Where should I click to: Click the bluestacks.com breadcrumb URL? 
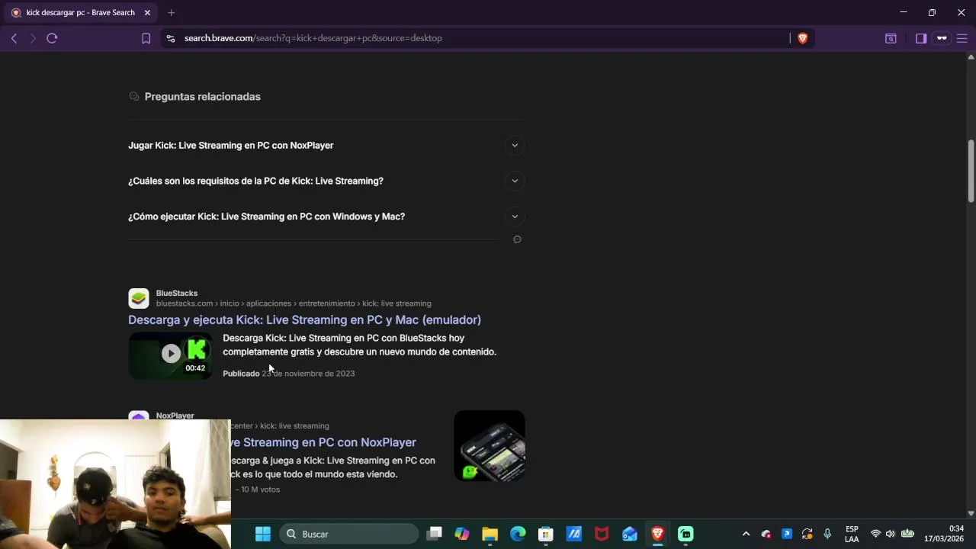point(294,303)
